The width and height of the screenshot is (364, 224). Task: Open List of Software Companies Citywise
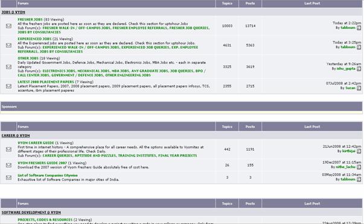(x=48, y=176)
